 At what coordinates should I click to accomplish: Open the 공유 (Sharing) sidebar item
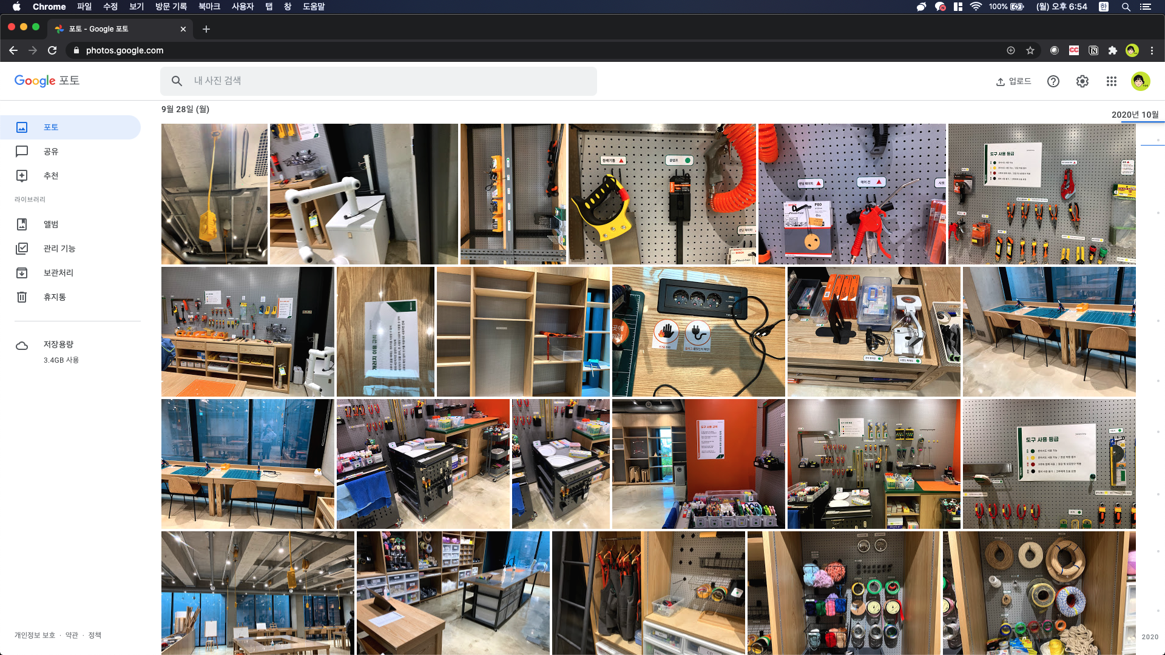51,152
